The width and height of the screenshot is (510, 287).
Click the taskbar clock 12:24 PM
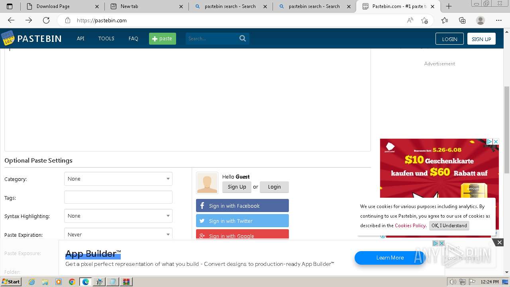pyautogui.click(x=490, y=282)
